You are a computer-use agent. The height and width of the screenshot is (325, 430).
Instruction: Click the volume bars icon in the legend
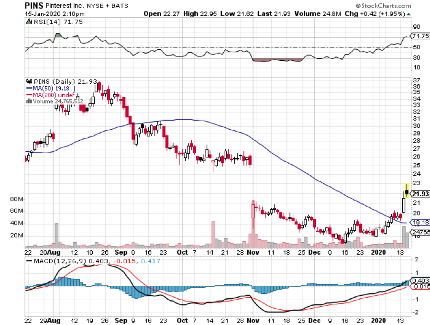[x=29, y=101]
